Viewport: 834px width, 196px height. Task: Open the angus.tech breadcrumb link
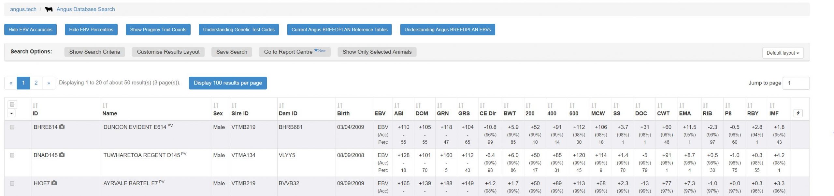coord(23,9)
